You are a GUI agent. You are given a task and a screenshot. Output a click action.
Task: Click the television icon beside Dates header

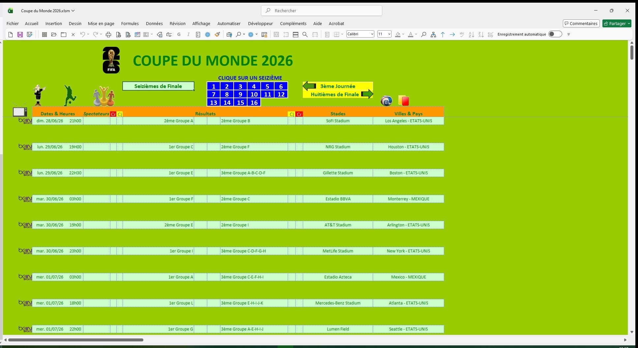(20, 111)
